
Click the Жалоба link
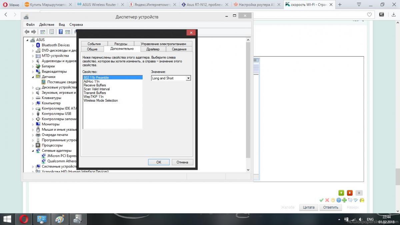pos(288,207)
